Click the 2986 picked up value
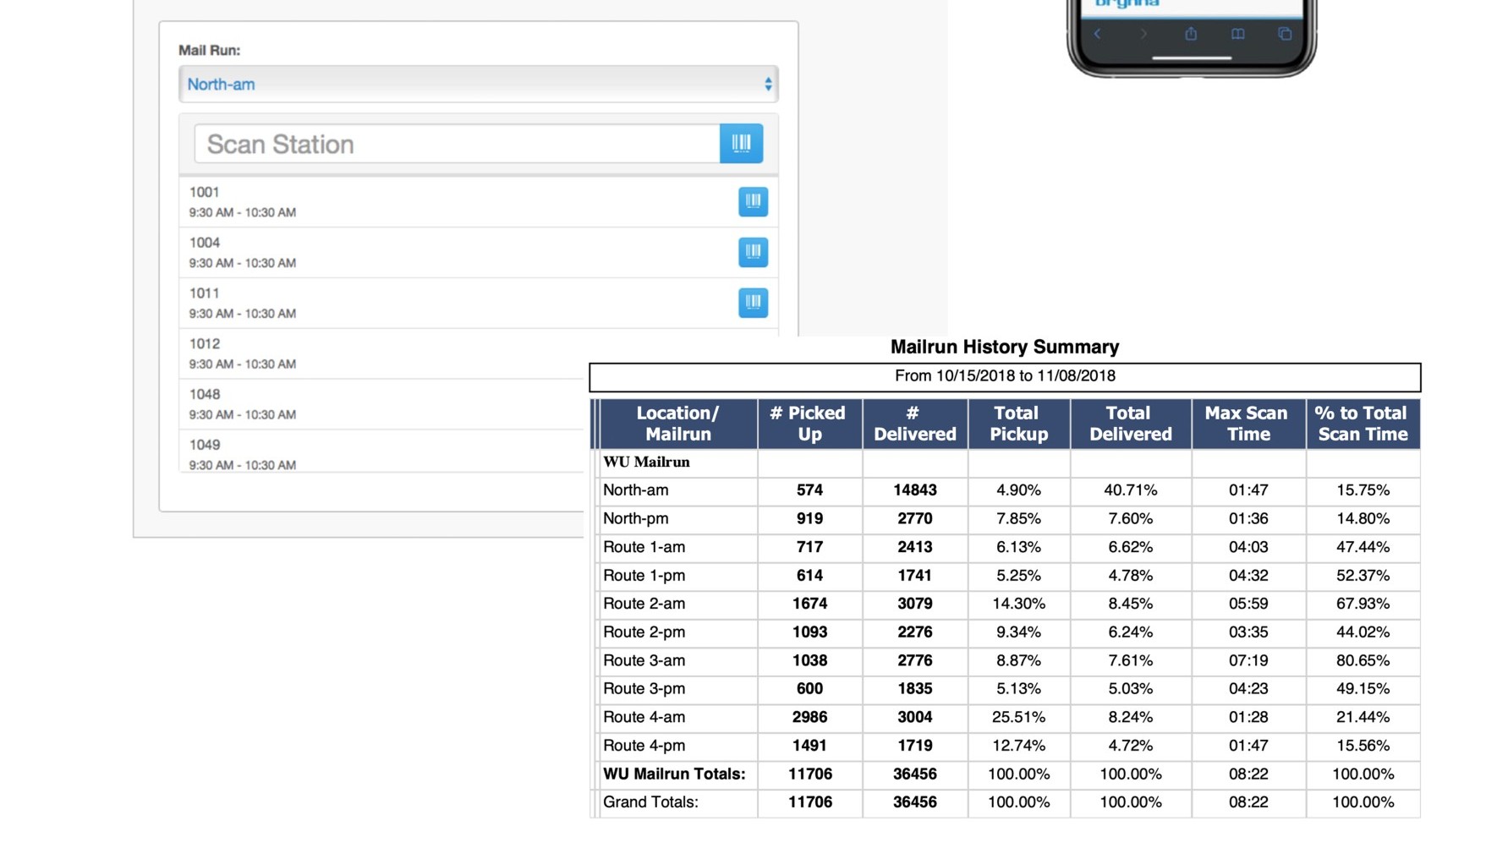The height and width of the screenshot is (859, 1486). pos(809,717)
